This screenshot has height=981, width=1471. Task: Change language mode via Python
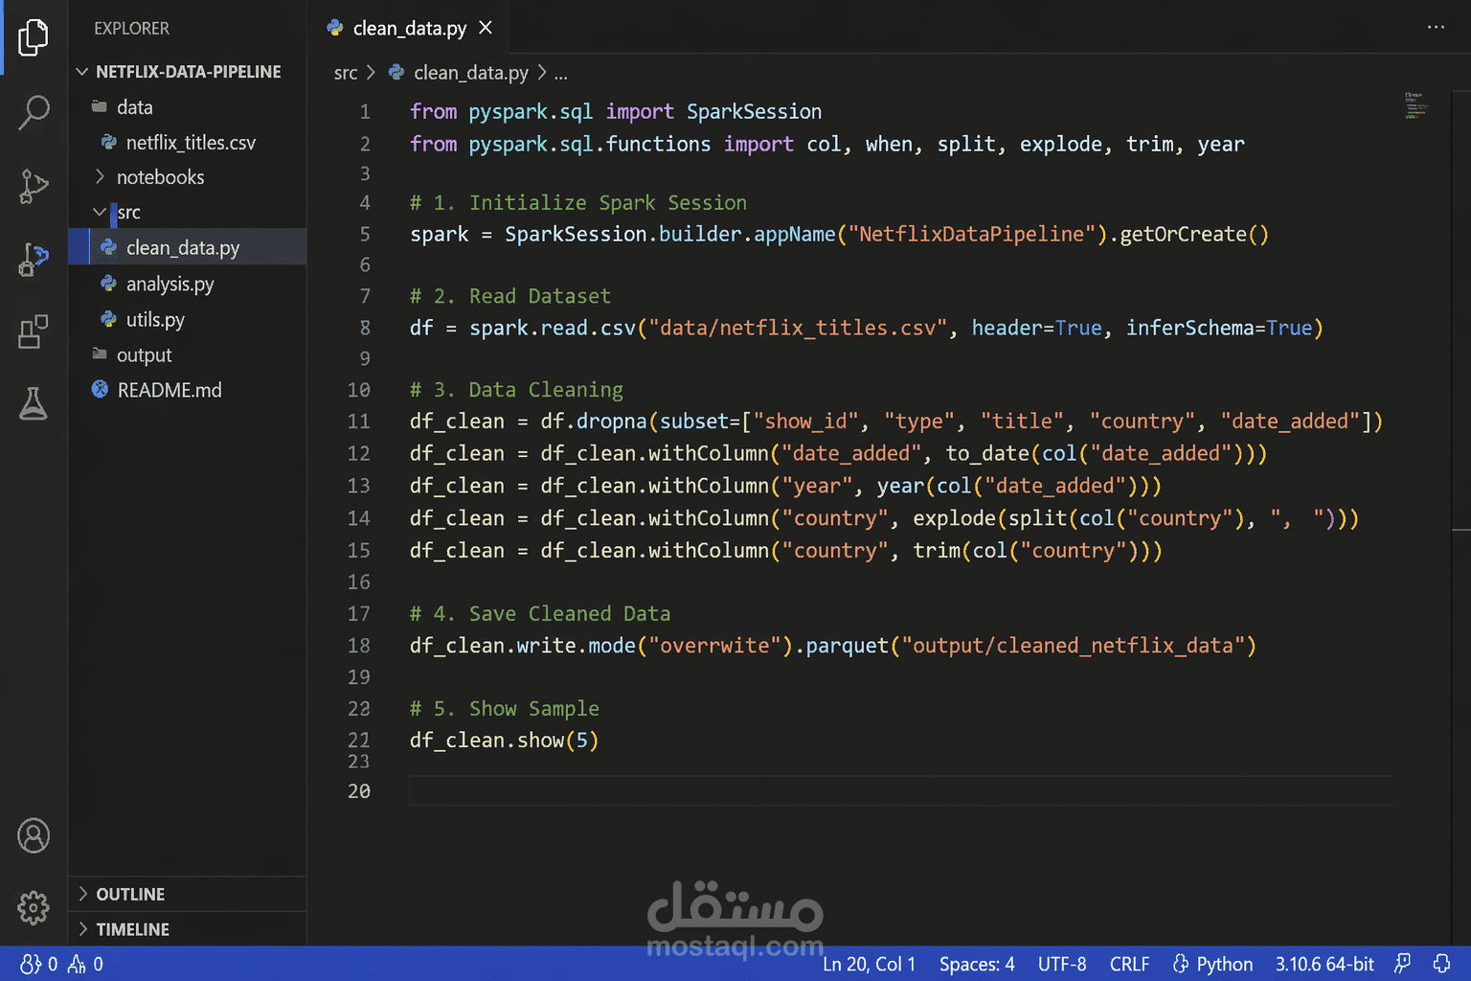coord(1212,964)
